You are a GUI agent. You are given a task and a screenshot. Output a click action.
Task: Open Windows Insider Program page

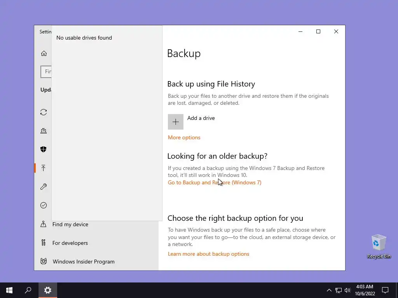84,262
